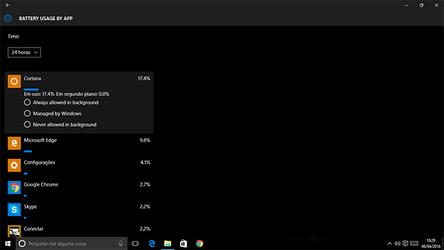Viewport: 444px width, 250px height.
Task: Click the Cortana circle in taskbar search
Action: pyautogui.click(x=22, y=244)
